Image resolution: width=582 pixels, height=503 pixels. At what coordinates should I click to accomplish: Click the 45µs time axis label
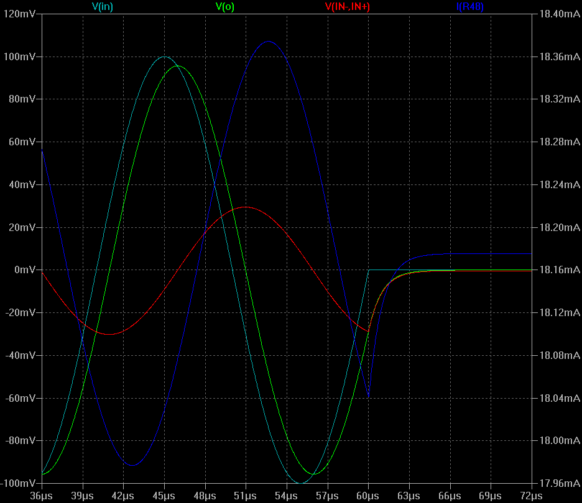pyautogui.click(x=164, y=496)
